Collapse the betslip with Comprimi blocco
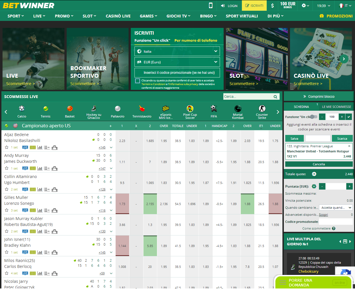The height and width of the screenshot is (289, 355). click(318, 96)
